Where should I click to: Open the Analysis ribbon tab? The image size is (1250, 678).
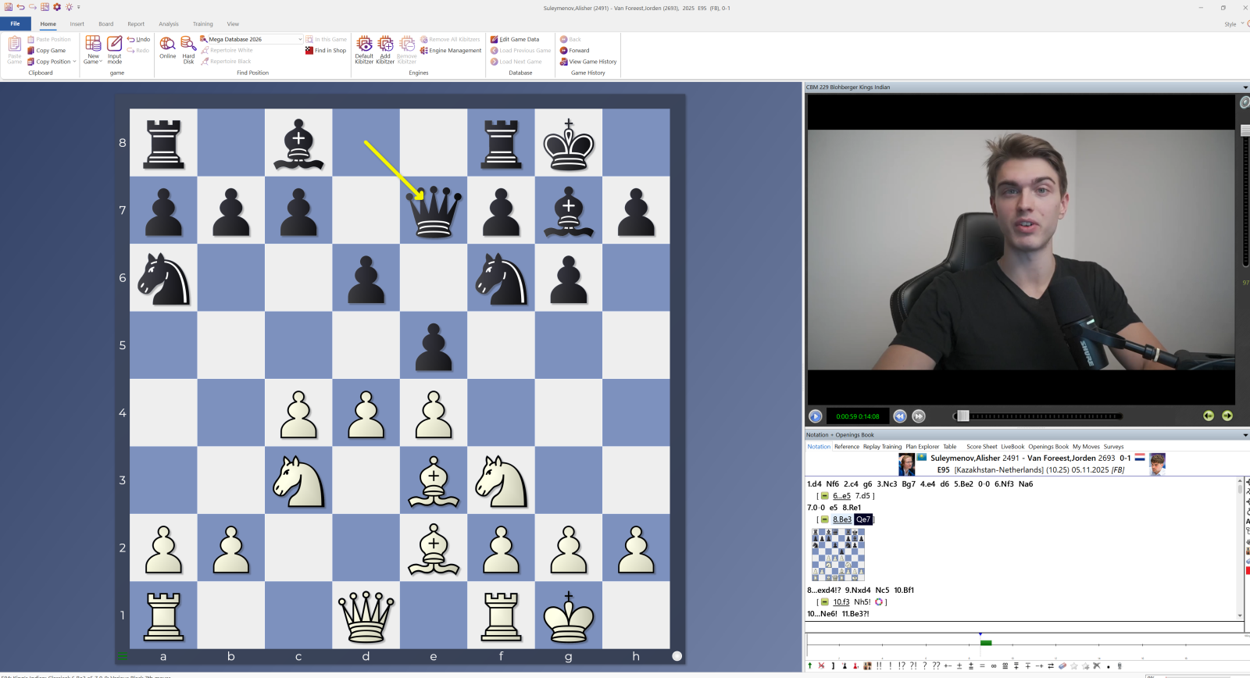pyautogui.click(x=169, y=24)
